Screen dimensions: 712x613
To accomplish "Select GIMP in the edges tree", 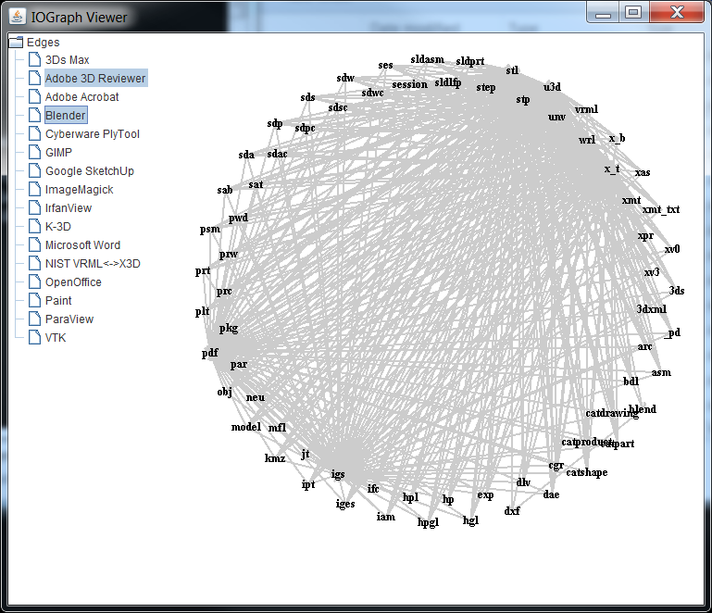I will 58,153.
